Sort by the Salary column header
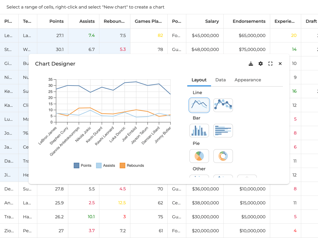318x238 pixels. [212, 21]
